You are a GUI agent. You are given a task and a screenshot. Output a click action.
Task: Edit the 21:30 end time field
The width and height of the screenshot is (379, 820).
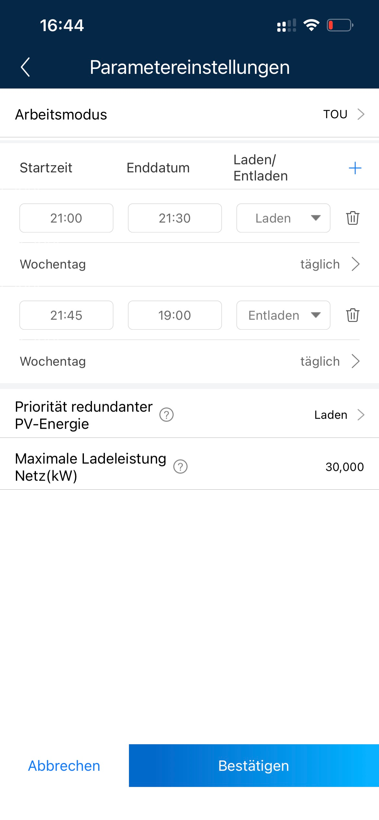(175, 218)
